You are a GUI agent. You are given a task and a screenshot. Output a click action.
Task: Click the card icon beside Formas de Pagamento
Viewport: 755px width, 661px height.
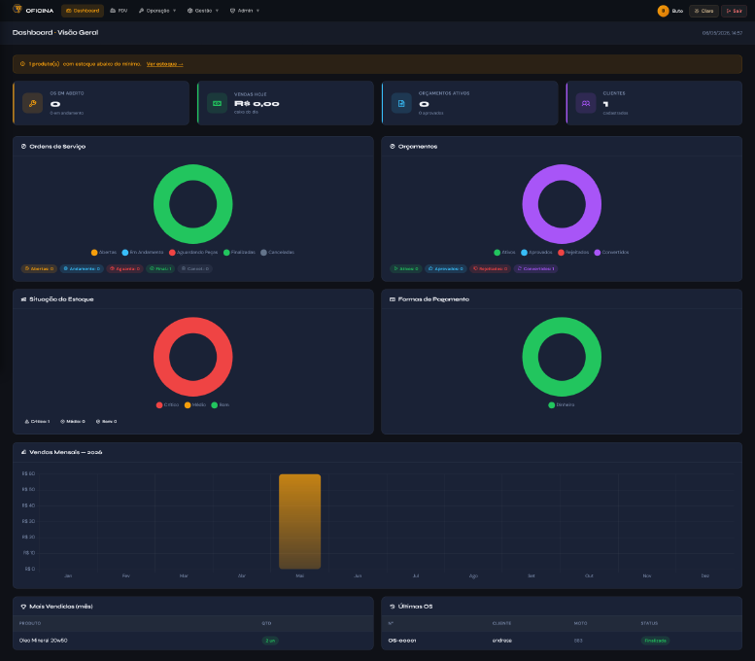coord(393,299)
